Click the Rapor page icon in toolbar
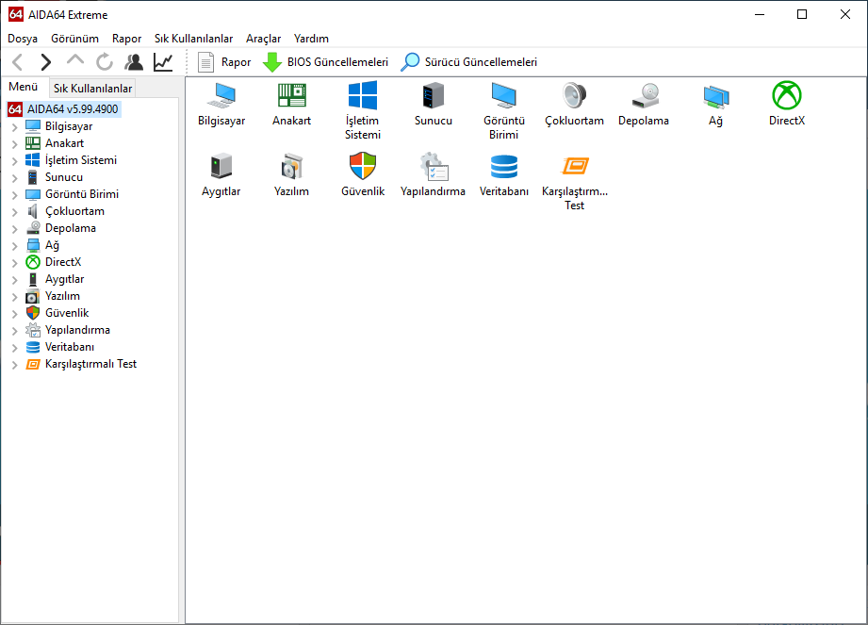 (x=206, y=62)
